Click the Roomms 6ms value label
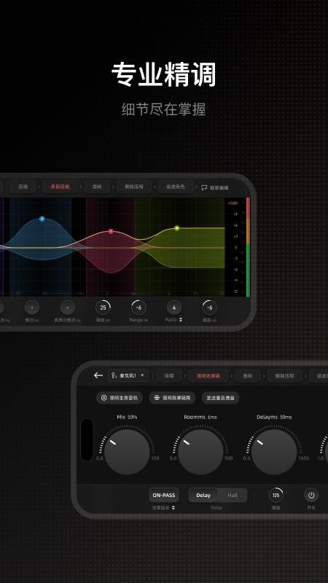The height and width of the screenshot is (583, 328). (x=200, y=417)
